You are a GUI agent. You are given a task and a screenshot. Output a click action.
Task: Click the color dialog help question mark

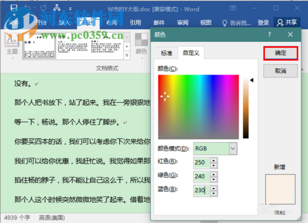[x=269, y=34]
